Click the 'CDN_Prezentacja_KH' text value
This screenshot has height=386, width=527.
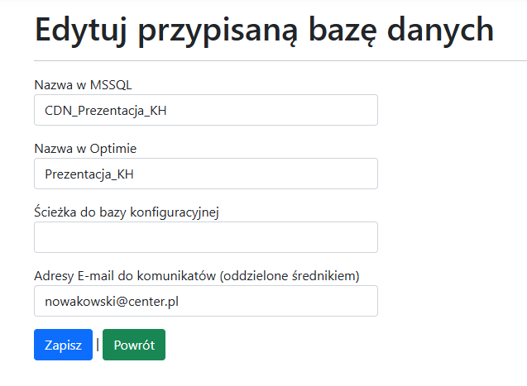point(106,110)
